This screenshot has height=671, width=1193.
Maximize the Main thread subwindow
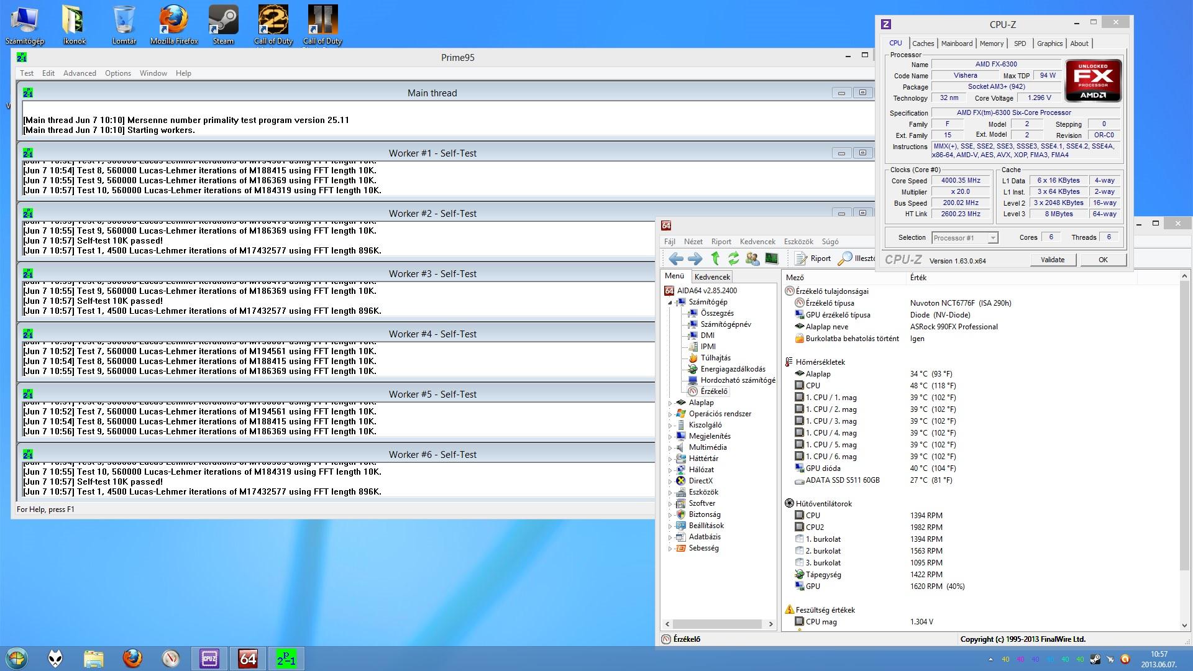pos(862,93)
